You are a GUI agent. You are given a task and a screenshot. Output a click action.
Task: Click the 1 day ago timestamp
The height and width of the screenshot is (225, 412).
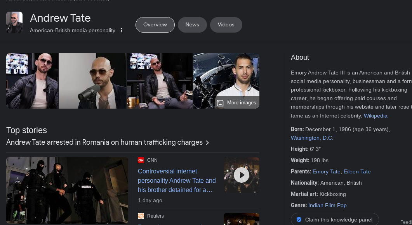tap(150, 200)
